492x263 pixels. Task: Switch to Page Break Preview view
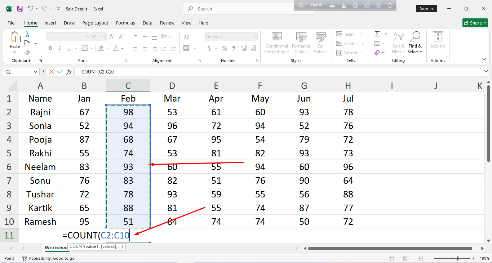pos(420,258)
